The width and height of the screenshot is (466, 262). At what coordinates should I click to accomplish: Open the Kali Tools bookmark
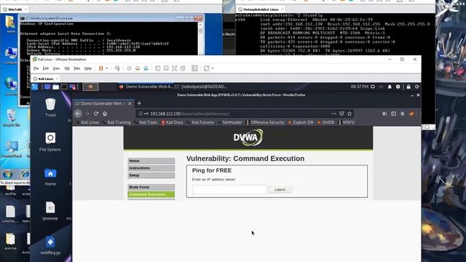(146, 122)
